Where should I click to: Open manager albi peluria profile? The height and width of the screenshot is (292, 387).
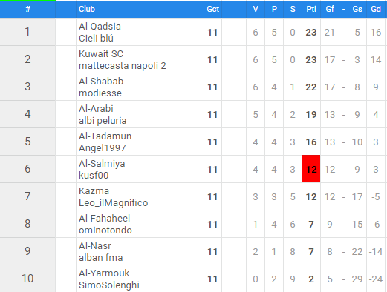click(103, 121)
